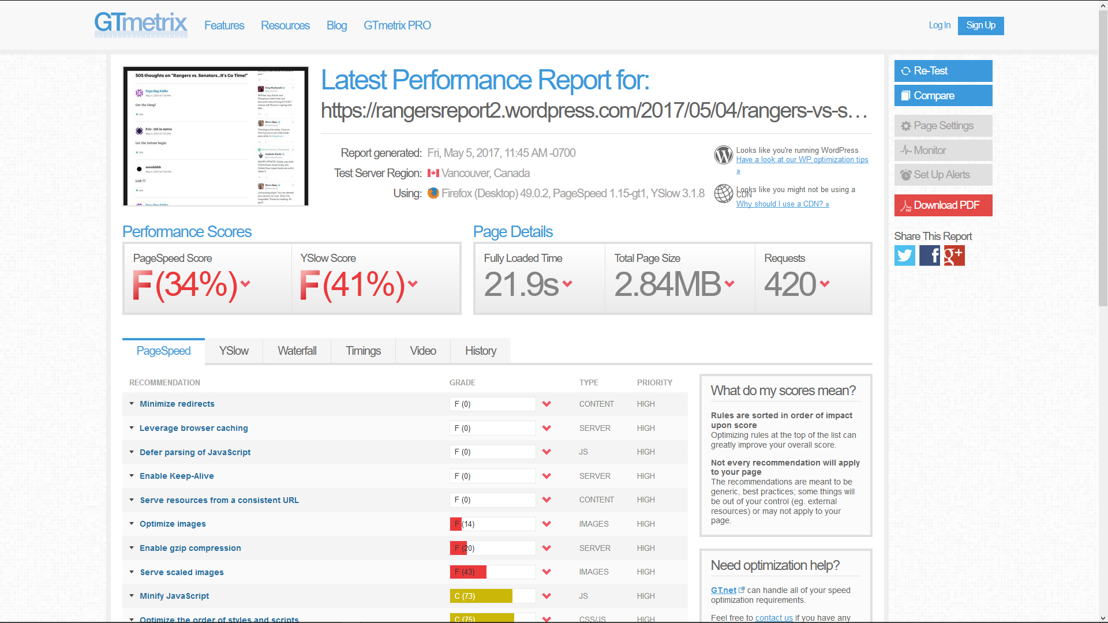Expand Requests count details arrow
The width and height of the screenshot is (1108, 623).
click(825, 284)
